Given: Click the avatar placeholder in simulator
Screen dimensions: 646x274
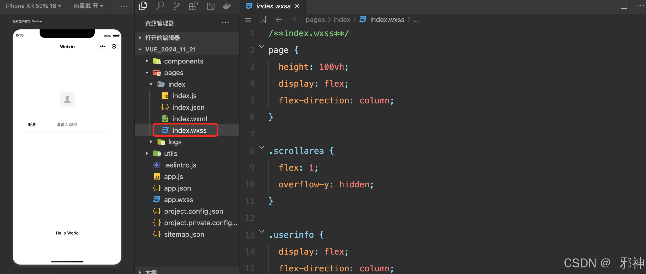Looking at the screenshot, I should click(x=67, y=99).
